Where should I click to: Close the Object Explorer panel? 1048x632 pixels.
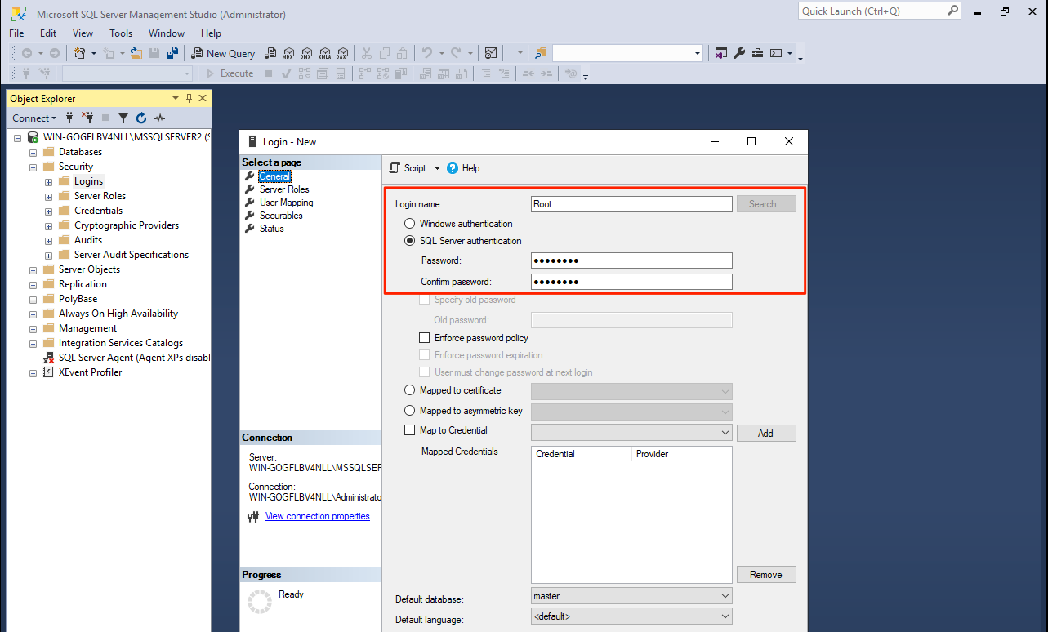(203, 98)
